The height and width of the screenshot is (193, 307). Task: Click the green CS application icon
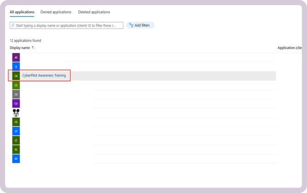(x=16, y=85)
